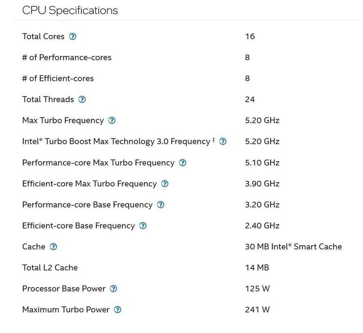The image size is (363, 333).
Task: Click the help icon next to Total Cores
Action: coord(73,37)
